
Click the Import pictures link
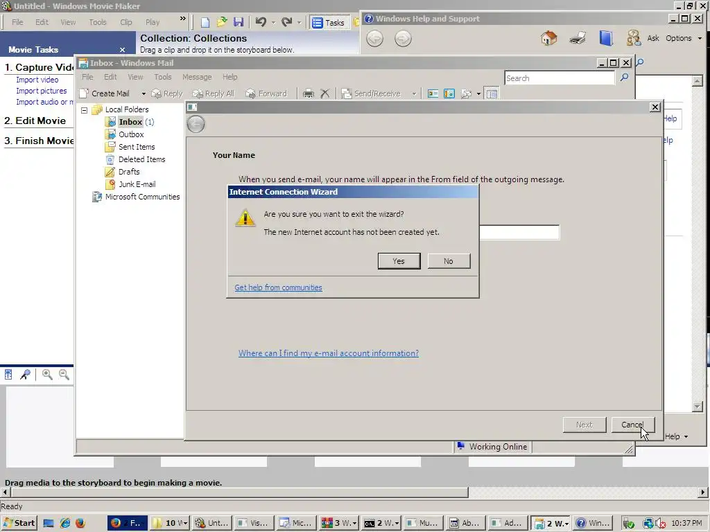(41, 91)
